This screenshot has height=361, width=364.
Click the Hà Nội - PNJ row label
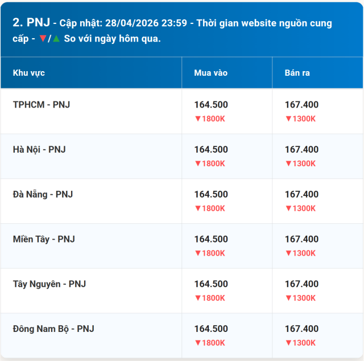tap(39, 149)
